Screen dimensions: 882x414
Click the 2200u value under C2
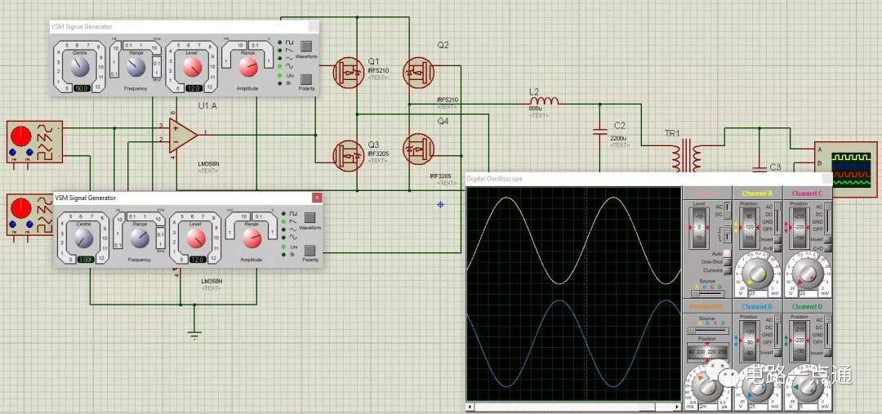pos(618,138)
